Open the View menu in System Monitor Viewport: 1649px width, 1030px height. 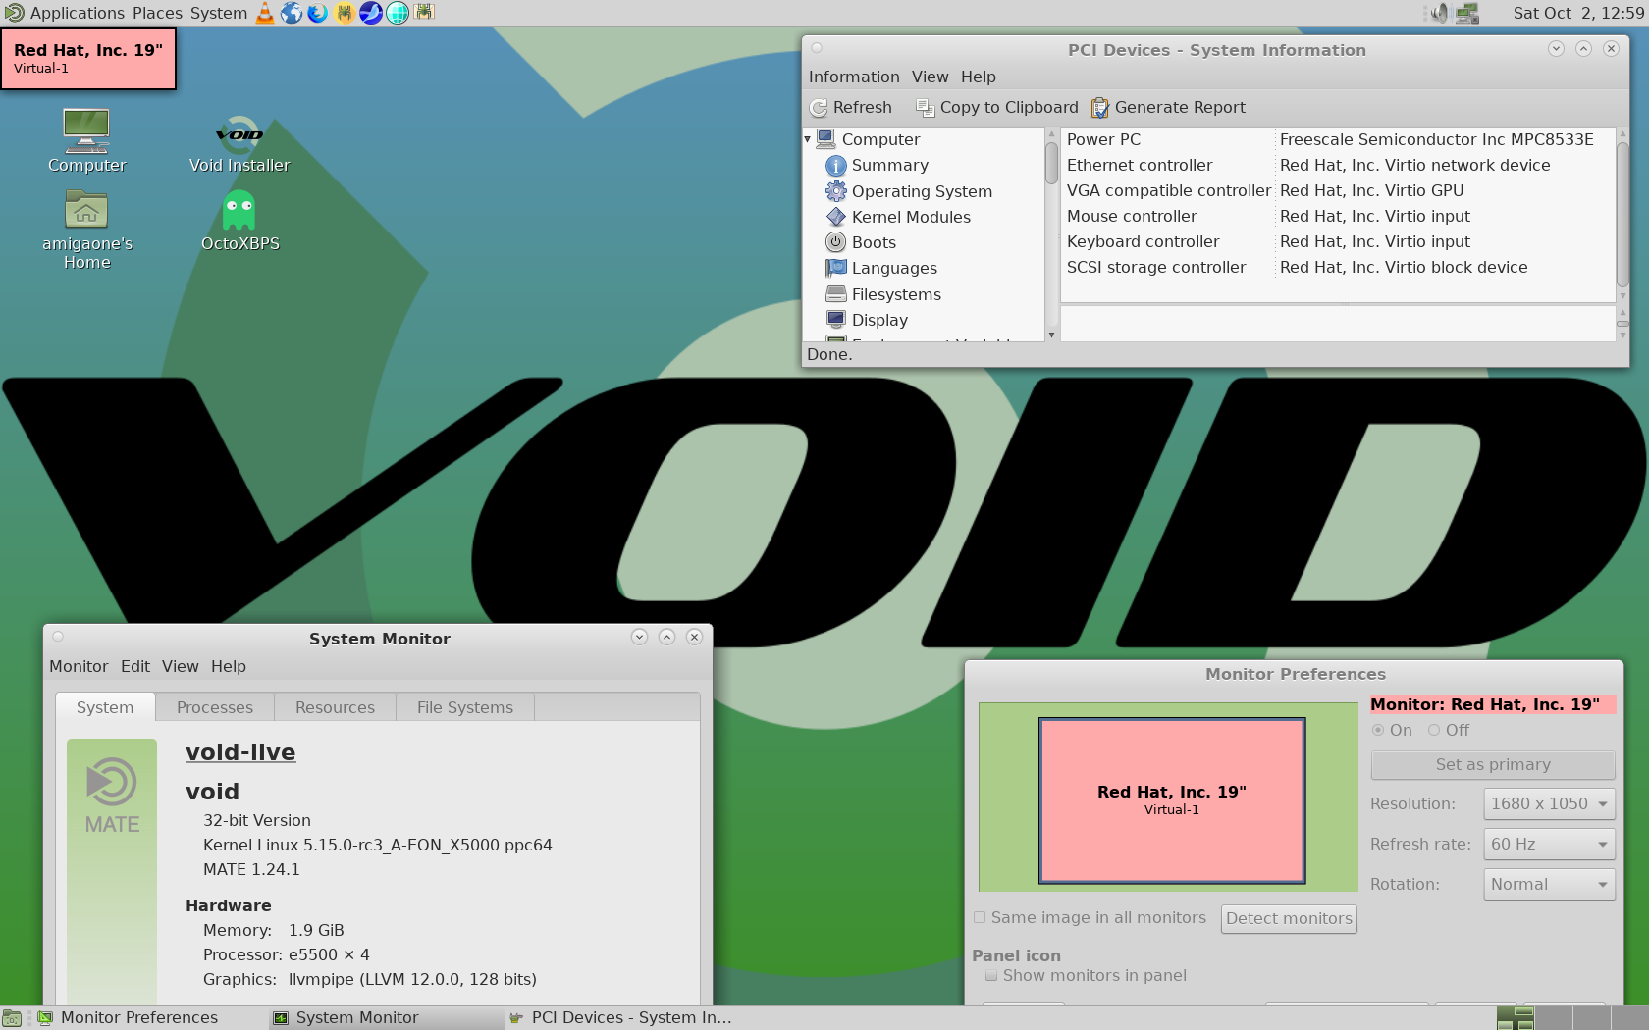point(181,667)
